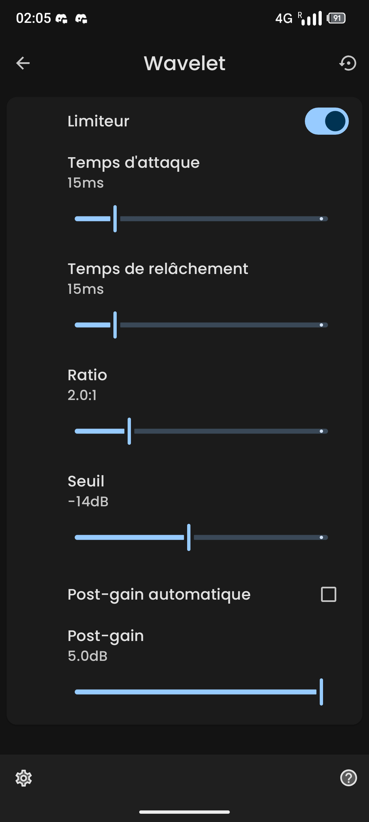
Task: Enable the Post-gain automatique checkbox
Action: coord(328,594)
